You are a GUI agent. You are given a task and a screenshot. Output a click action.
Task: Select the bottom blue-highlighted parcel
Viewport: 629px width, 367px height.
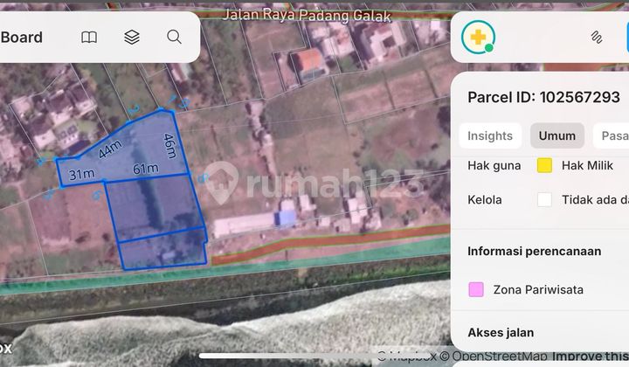[x=163, y=250]
